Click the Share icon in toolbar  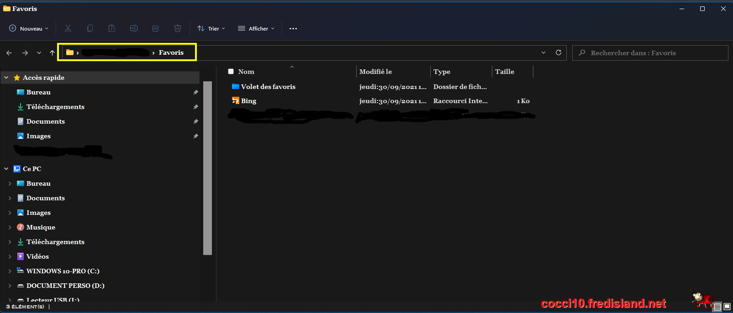[x=156, y=28]
